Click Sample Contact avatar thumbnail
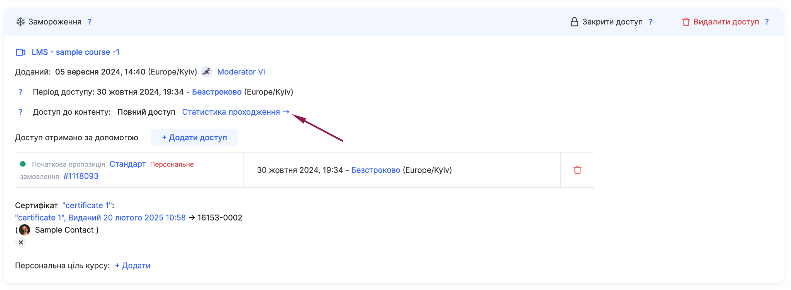This screenshot has width=791, height=290. tap(24, 230)
